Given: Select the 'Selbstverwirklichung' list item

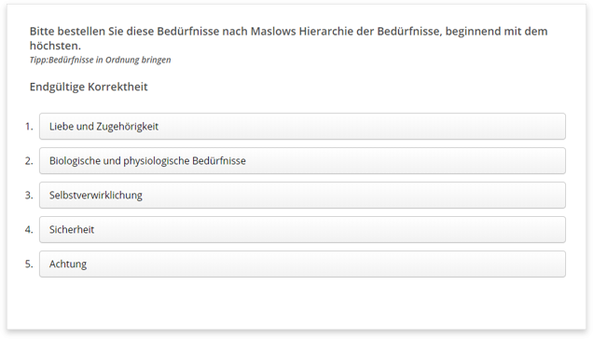Looking at the screenshot, I should point(302,195).
